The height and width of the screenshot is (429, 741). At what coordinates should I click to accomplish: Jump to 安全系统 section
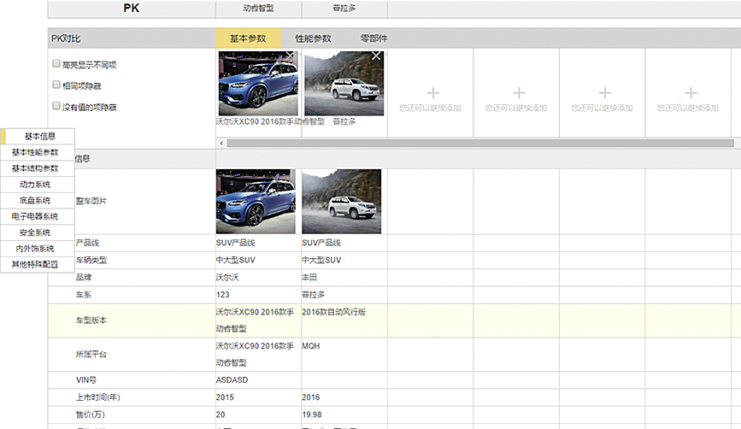click(38, 232)
